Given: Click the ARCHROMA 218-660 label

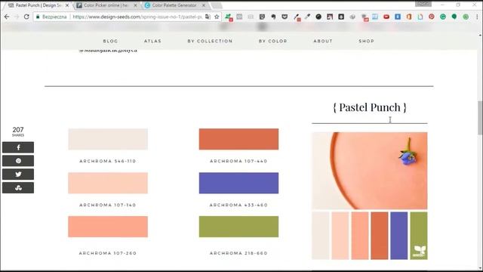Looking at the screenshot, I should coord(238,253).
